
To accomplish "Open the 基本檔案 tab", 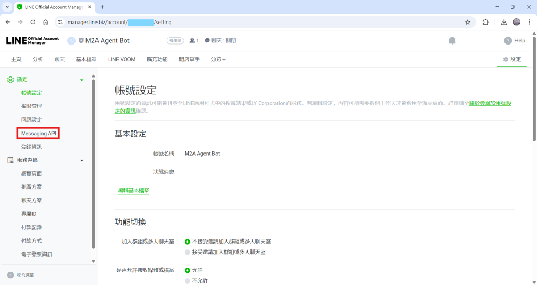I will (x=87, y=59).
